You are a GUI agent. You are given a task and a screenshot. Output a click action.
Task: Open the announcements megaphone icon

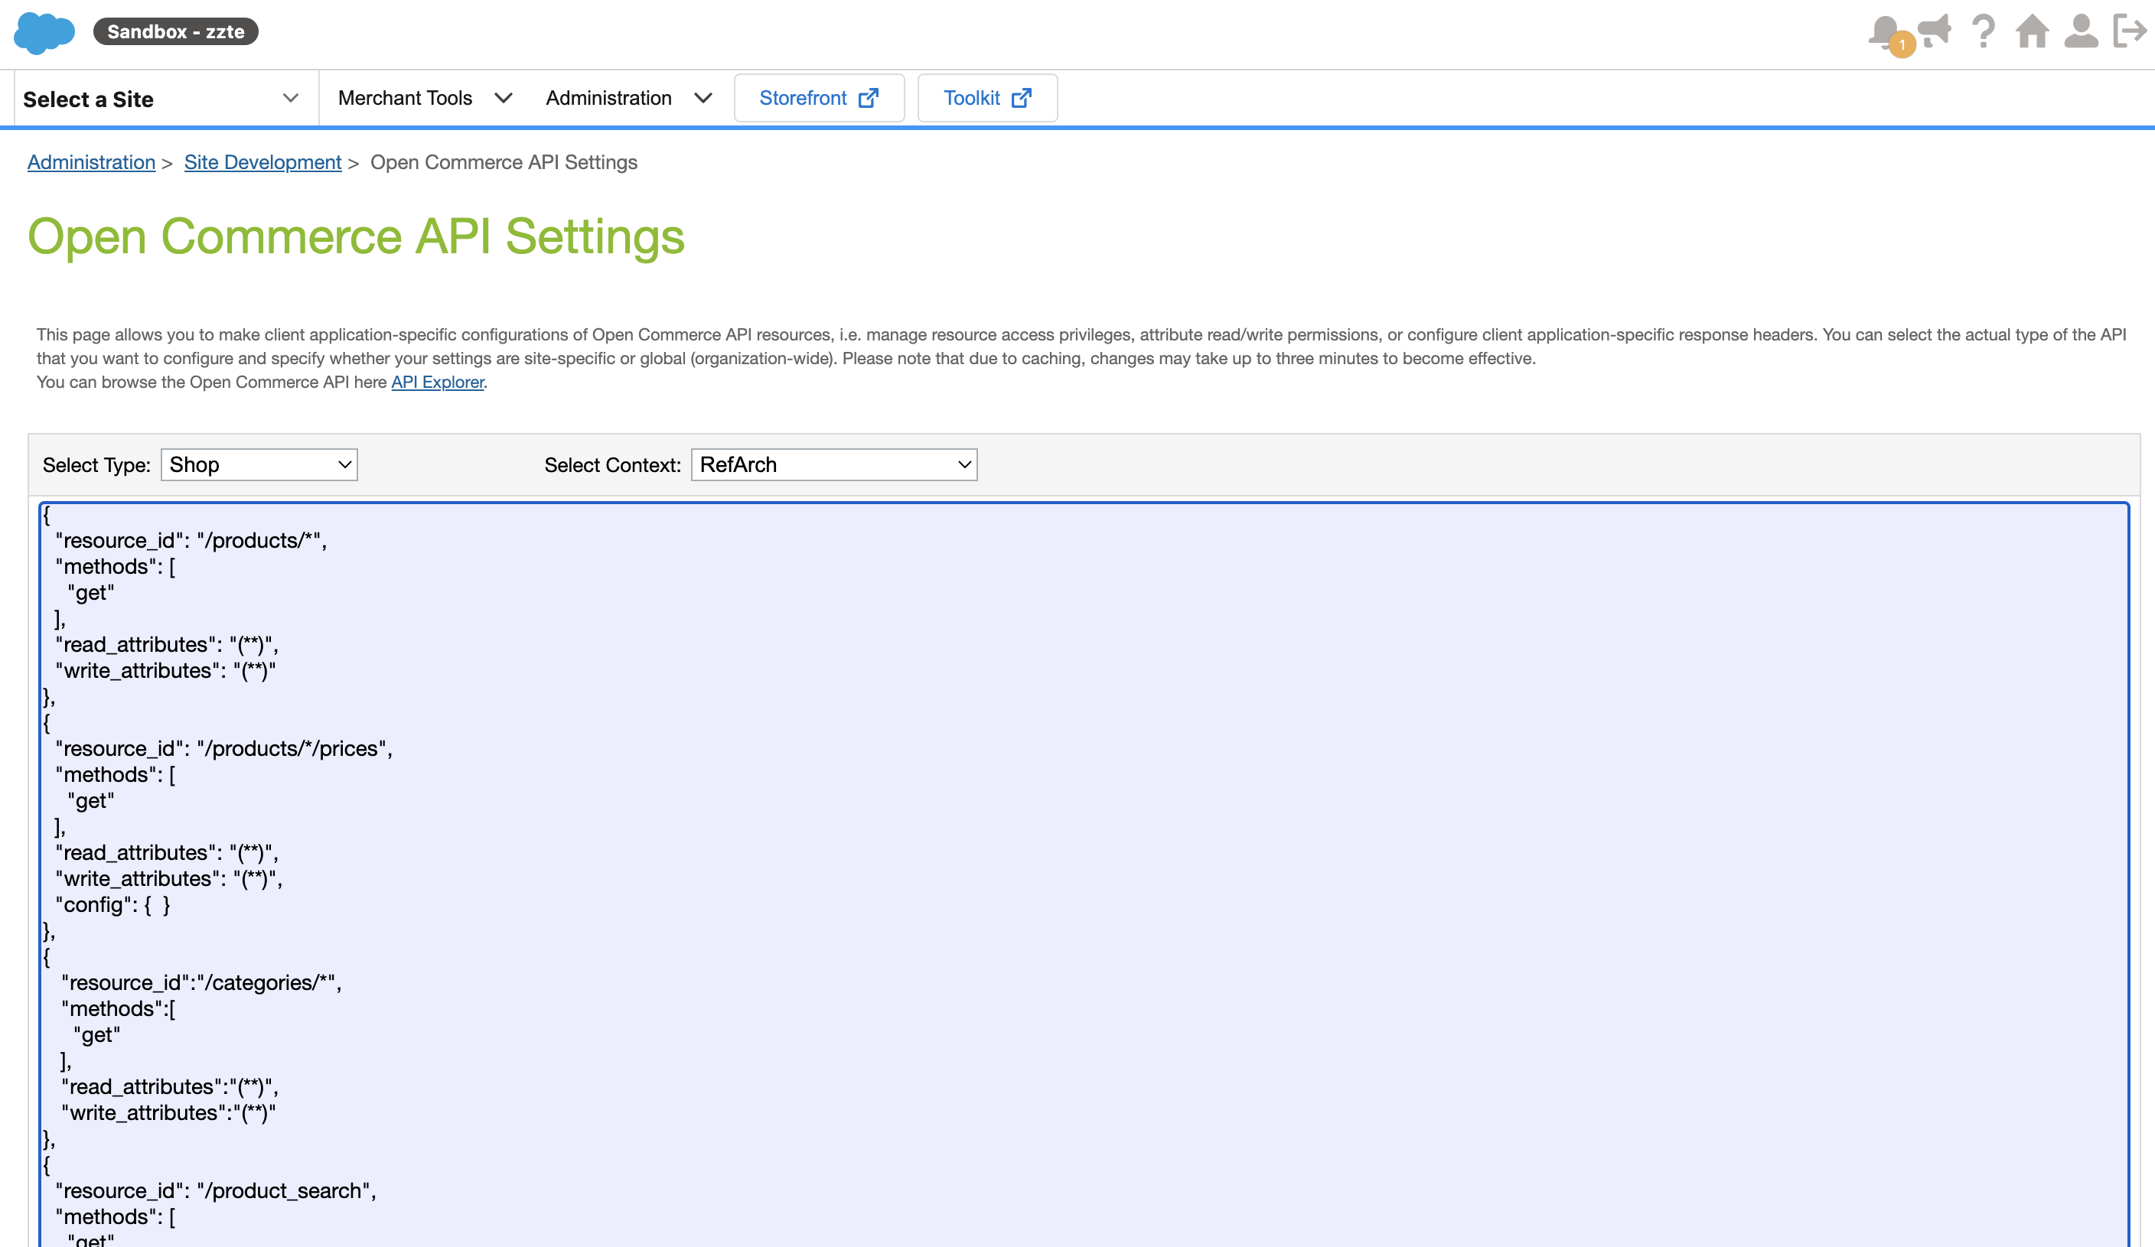coord(1935,31)
